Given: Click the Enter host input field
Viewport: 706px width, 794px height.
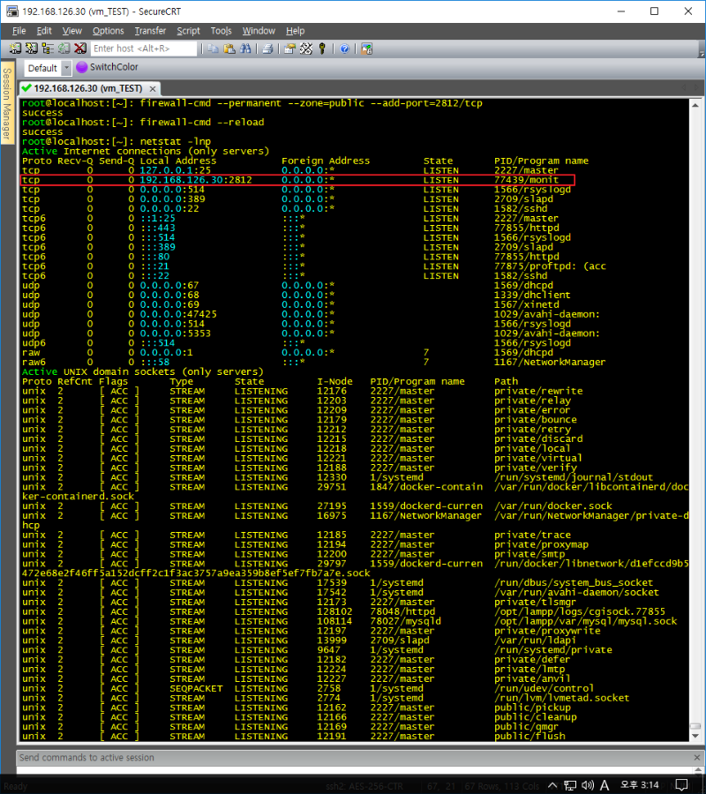Looking at the screenshot, I should [143, 49].
